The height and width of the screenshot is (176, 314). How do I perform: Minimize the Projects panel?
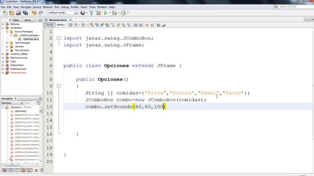40,20
